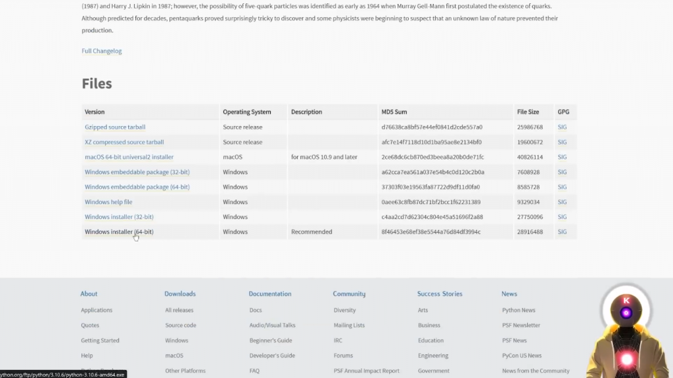Click the Windows installer (64-bit) download link
673x378 pixels.
(119, 232)
